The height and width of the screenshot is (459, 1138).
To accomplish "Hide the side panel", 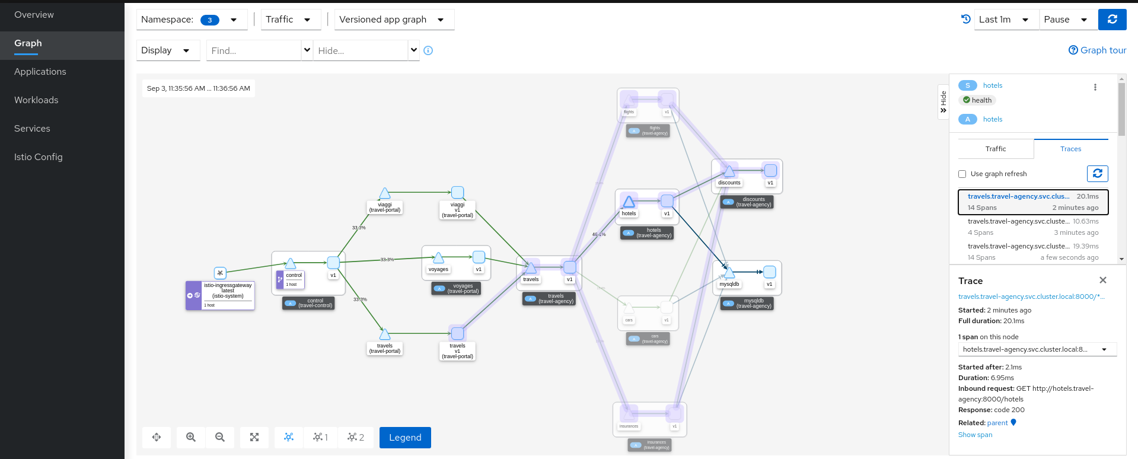I will tap(943, 102).
